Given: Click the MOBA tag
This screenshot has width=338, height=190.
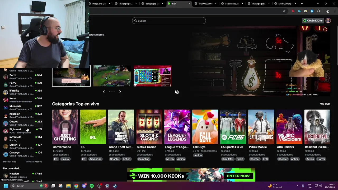Looking at the screenshot, I should point(170,159).
